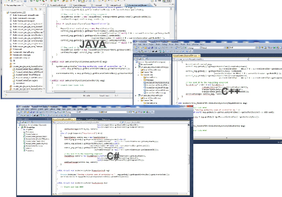Image resolution: width=282 pixels, height=197 pixels.
Task: Click Open File icon in C++ Visual Studio toolbar
Action: (145, 48)
